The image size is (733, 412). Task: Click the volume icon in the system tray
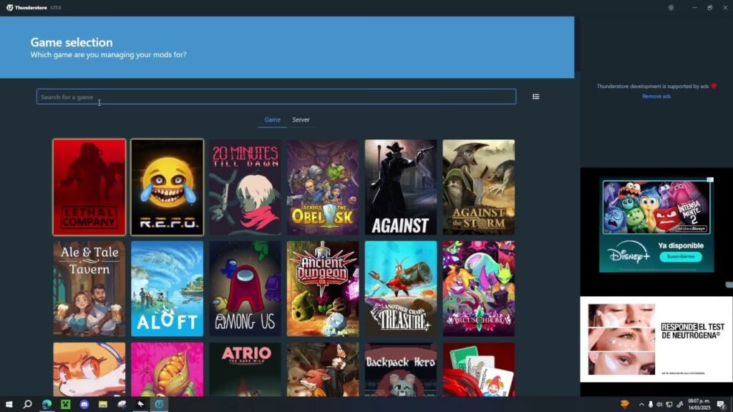[659, 405]
